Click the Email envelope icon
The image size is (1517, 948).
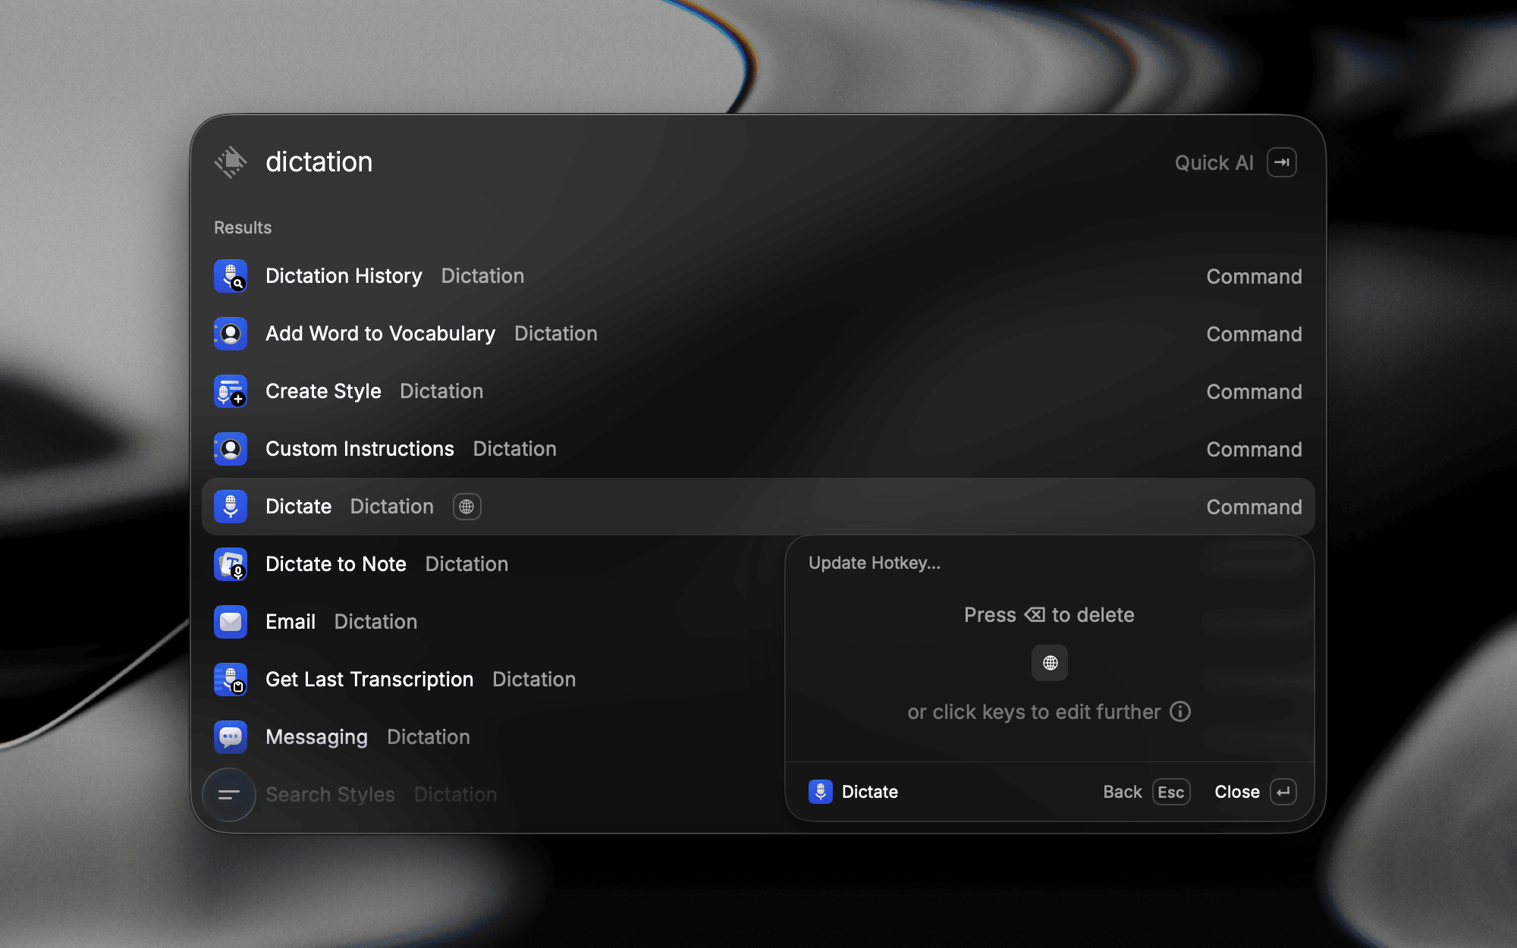(x=231, y=622)
